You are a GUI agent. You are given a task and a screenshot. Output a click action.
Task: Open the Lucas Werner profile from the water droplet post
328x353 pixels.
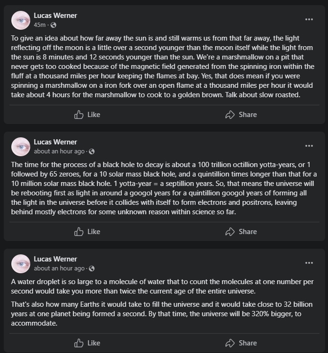click(55, 259)
